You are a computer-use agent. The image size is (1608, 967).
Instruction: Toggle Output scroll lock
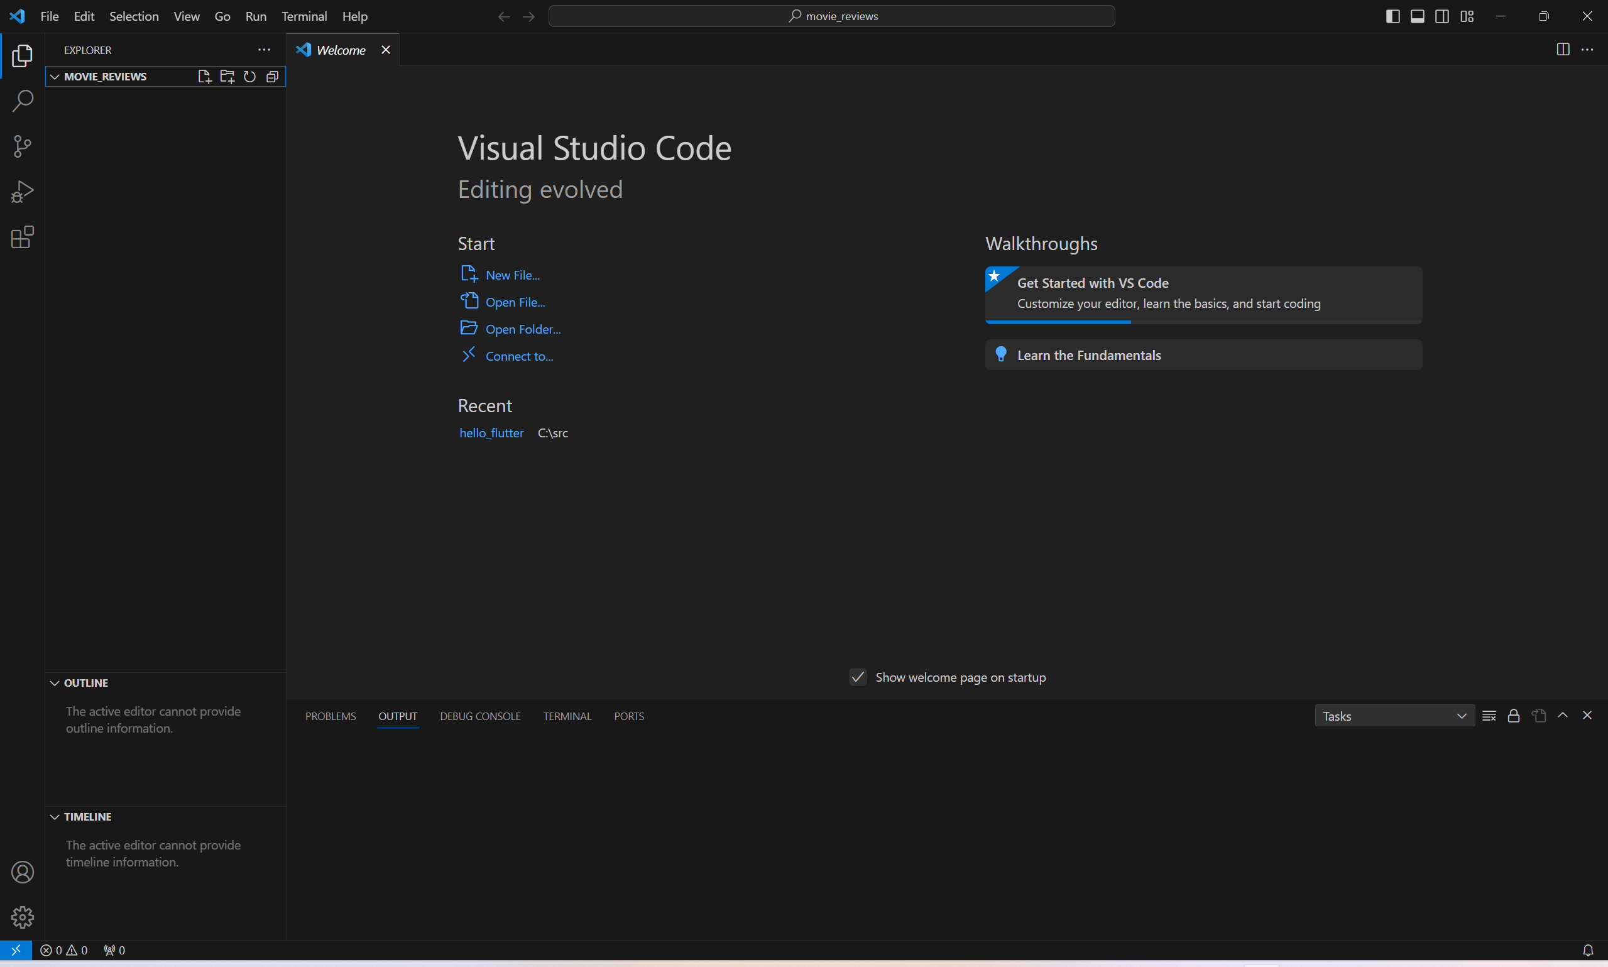1514,716
